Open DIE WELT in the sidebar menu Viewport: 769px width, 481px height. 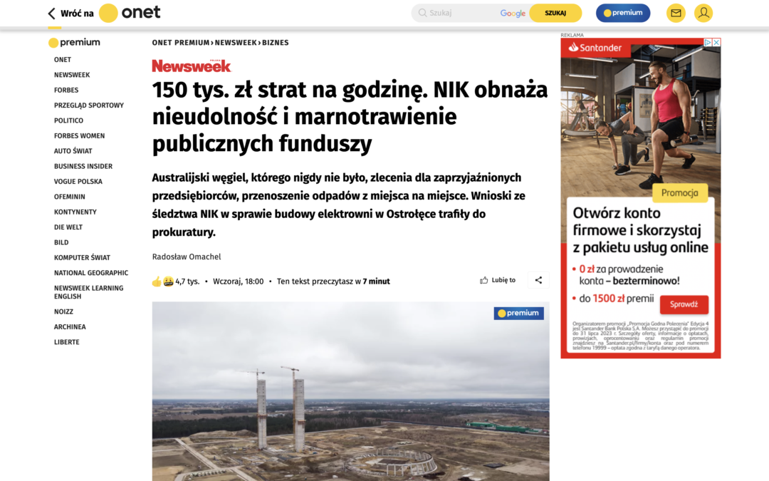coord(68,227)
